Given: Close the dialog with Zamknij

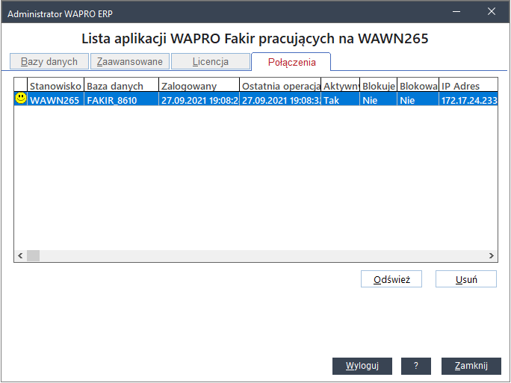Looking at the screenshot, I should click(x=471, y=366).
